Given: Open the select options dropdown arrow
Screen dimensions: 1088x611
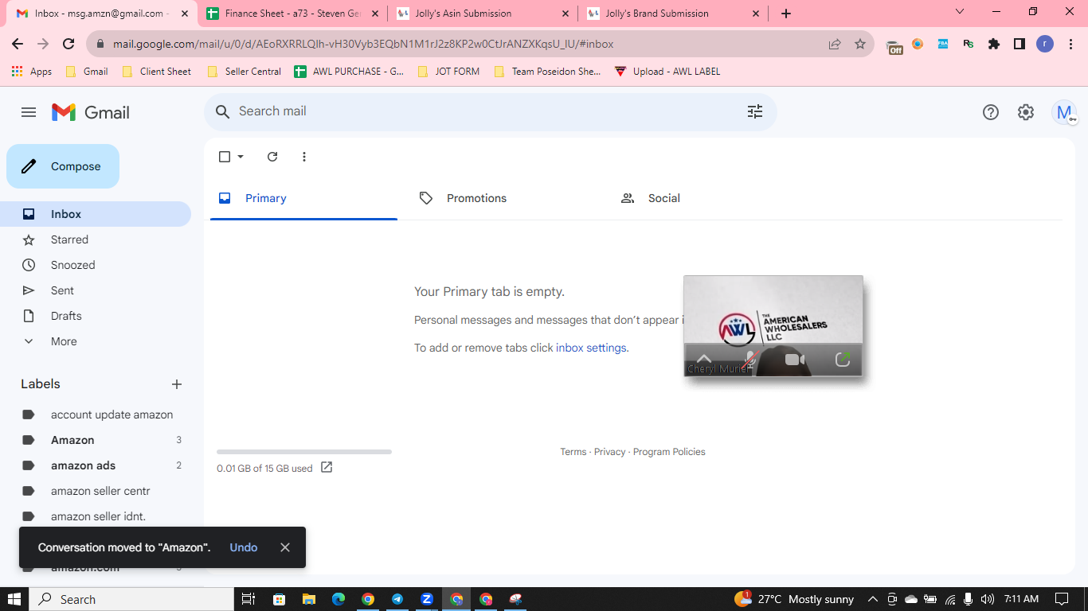Looking at the screenshot, I should point(241,157).
